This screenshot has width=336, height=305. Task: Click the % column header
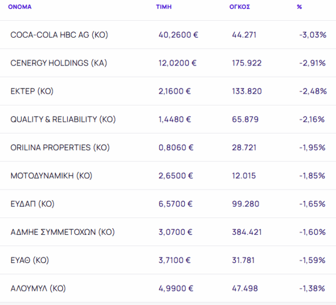click(x=300, y=7)
